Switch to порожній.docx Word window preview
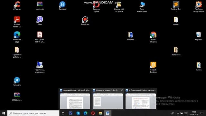Image resolution: width=206 pixels, height=116 pixels. pyautogui.click(x=75, y=99)
